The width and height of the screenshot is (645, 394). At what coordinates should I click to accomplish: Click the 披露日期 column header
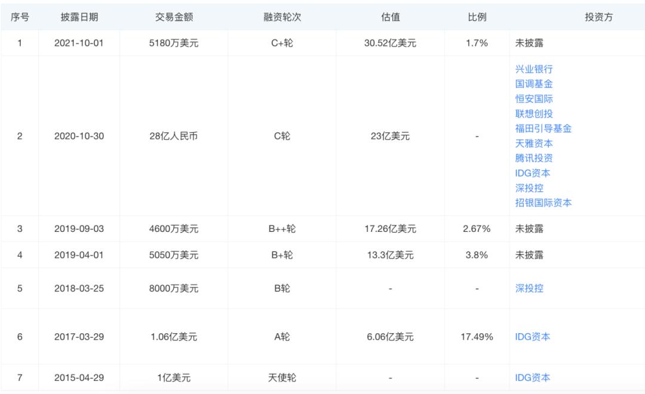pos(79,17)
